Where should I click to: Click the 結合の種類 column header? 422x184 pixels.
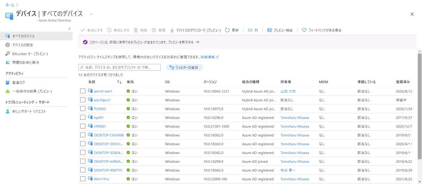tap(251, 82)
